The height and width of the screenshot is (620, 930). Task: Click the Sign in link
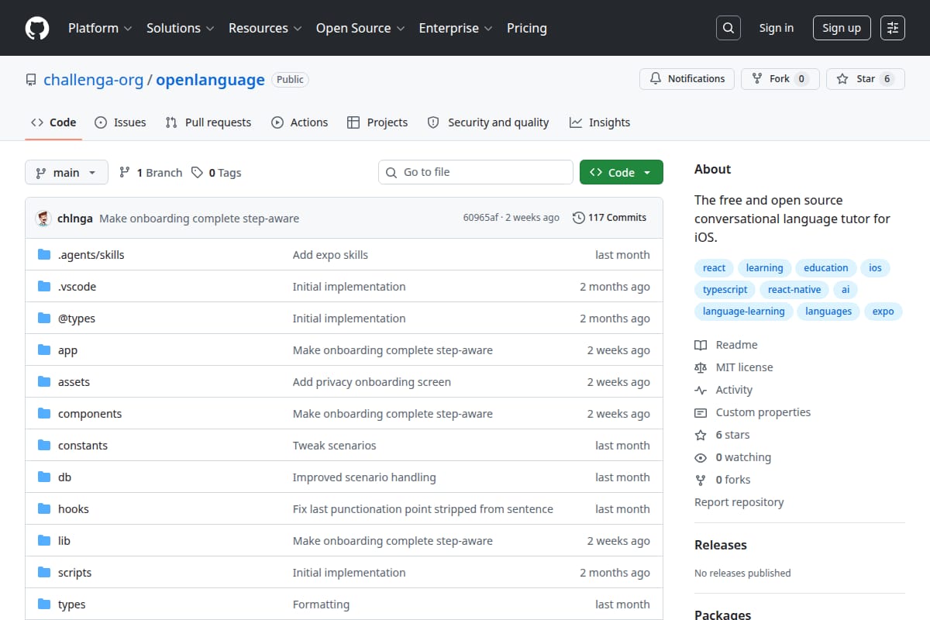(x=777, y=28)
